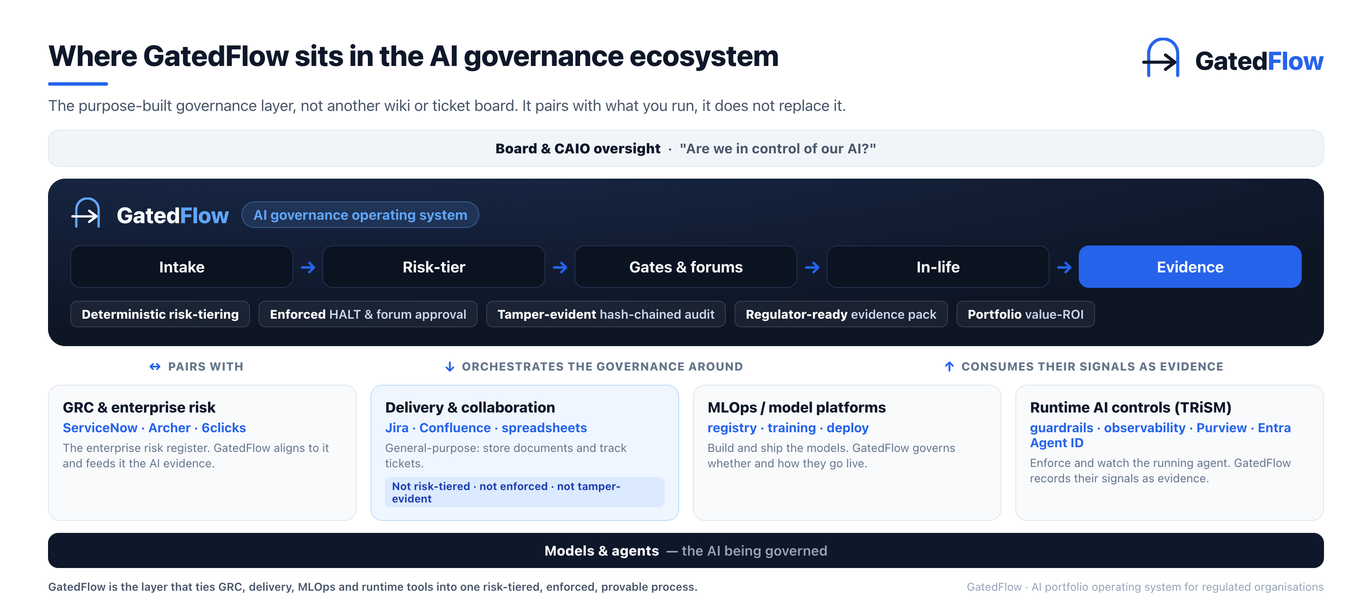1372x610 pixels.
Task: Click the GatedFlow logo icon at top right
Action: (1161, 57)
